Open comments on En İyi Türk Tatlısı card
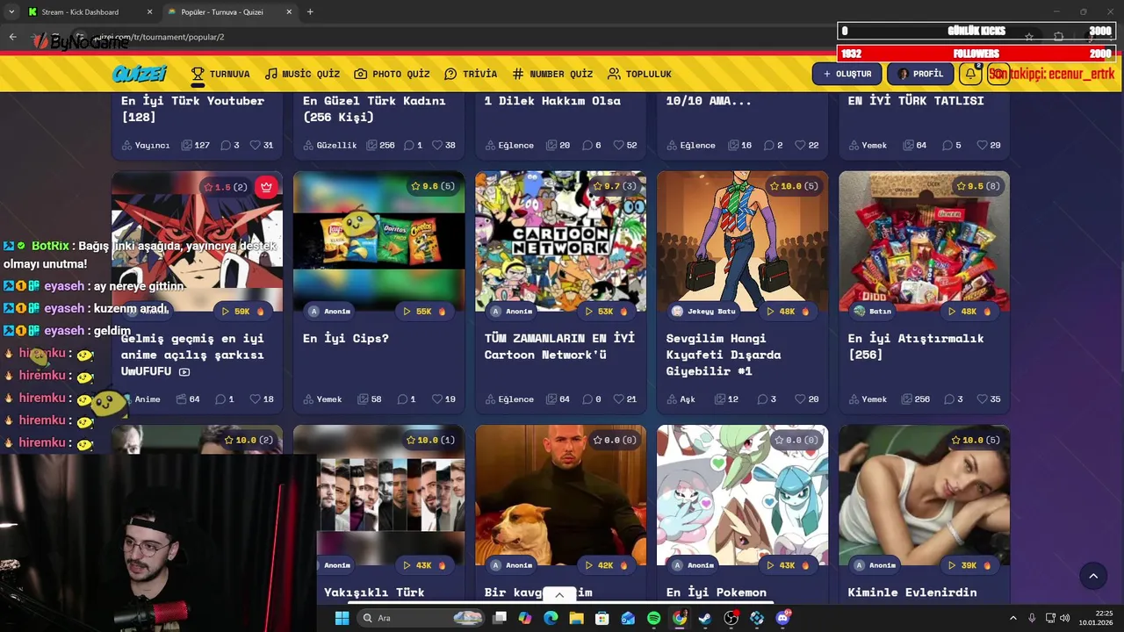Screen dimensions: 1124x632 tap(951, 146)
